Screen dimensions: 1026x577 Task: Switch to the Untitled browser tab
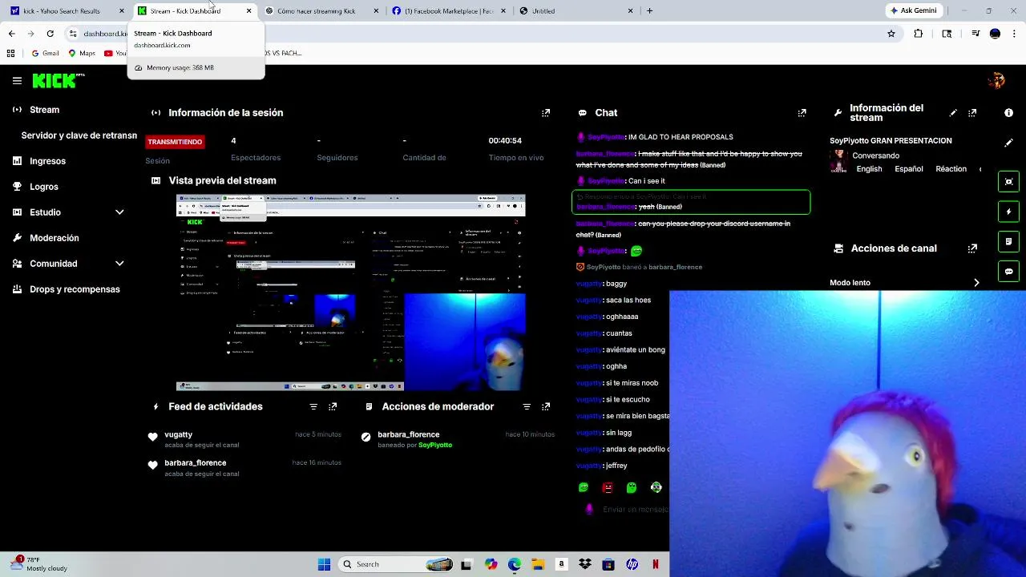click(x=576, y=11)
